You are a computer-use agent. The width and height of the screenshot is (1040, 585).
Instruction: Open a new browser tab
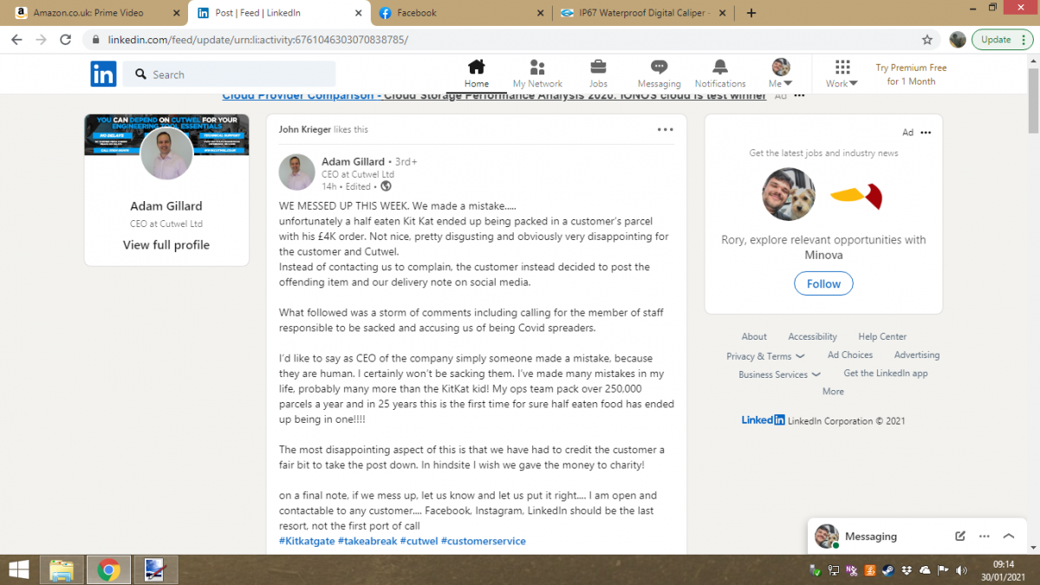(x=751, y=13)
